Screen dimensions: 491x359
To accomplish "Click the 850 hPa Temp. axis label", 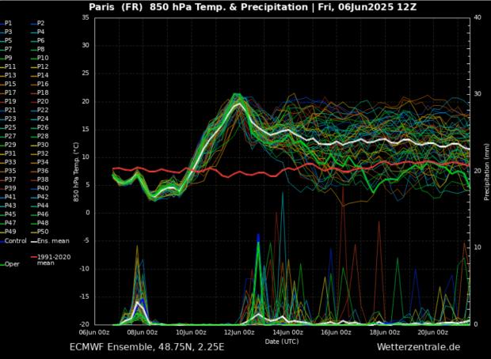I will coord(76,170).
